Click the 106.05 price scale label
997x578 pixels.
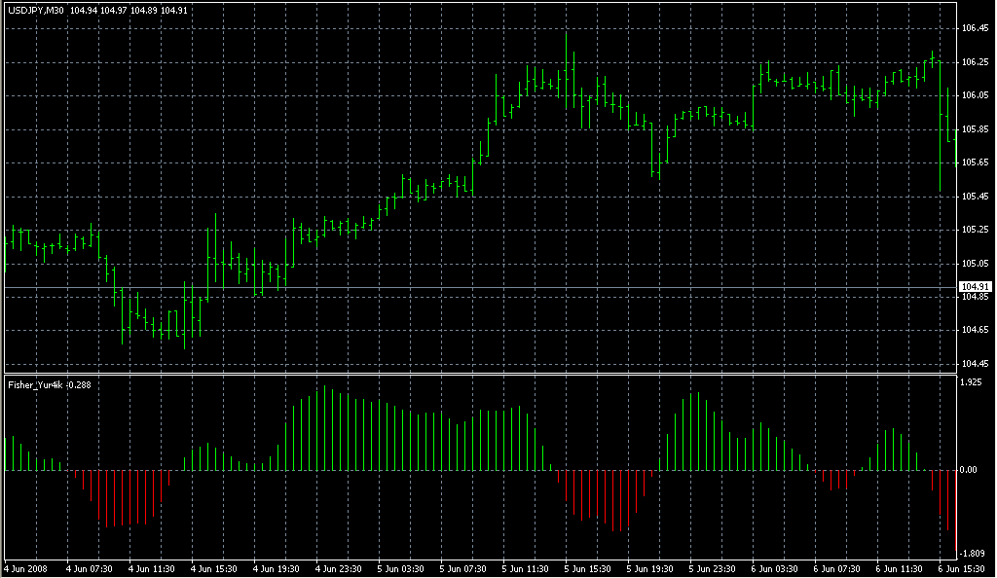[976, 95]
